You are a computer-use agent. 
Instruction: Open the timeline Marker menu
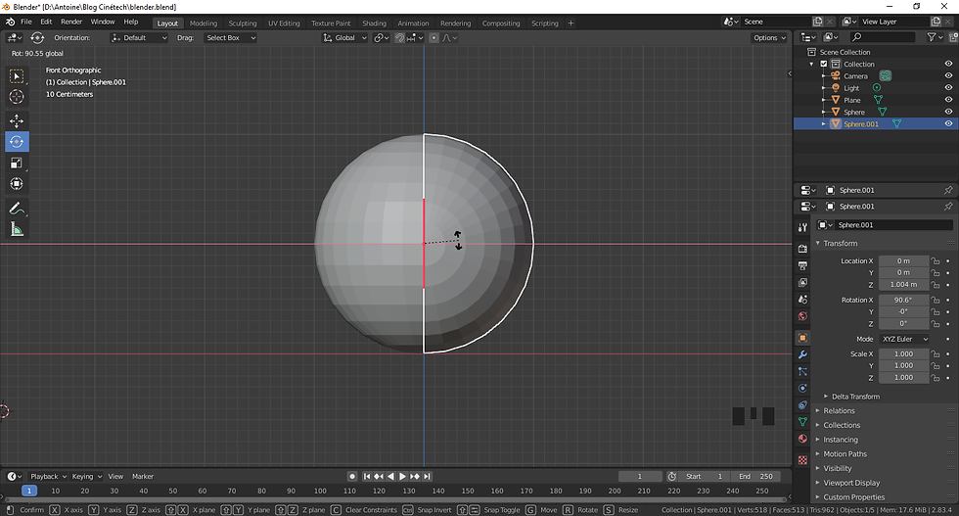click(143, 476)
